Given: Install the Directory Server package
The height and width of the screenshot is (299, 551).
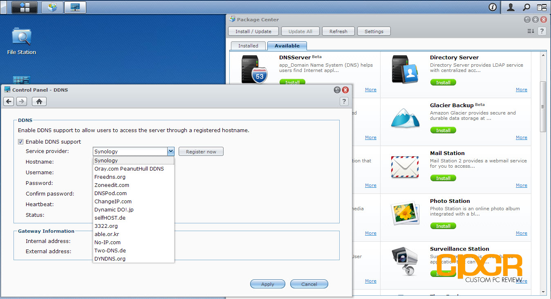Looking at the screenshot, I should point(443,83).
